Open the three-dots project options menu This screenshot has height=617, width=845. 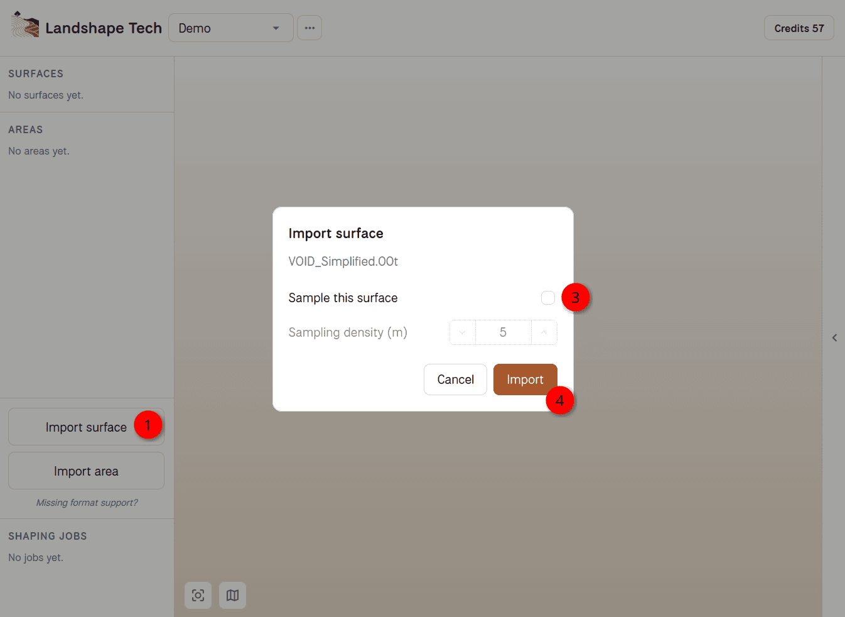[309, 28]
